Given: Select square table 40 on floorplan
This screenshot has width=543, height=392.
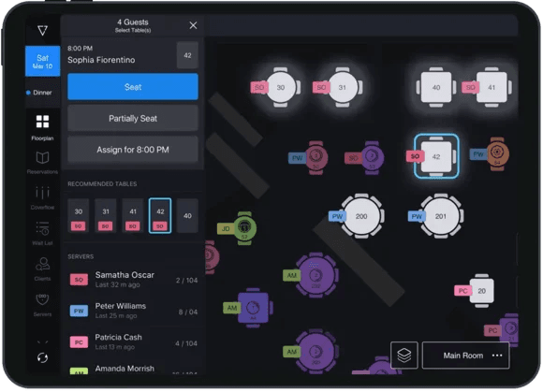Looking at the screenshot, I should pyautogui.click(x=436, y=88).
